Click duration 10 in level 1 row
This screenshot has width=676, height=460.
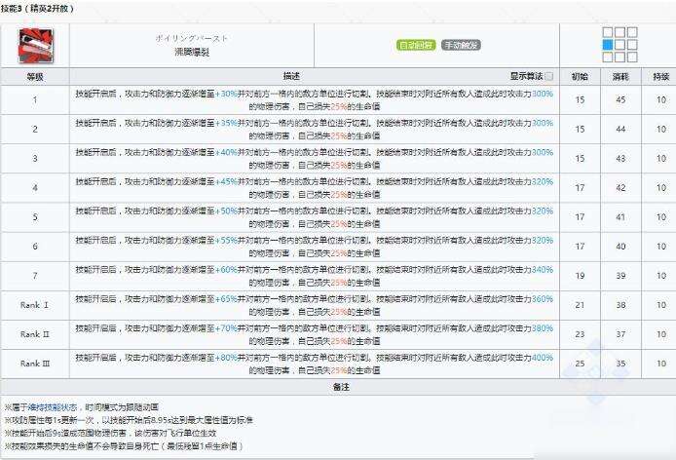click(661, 99)
